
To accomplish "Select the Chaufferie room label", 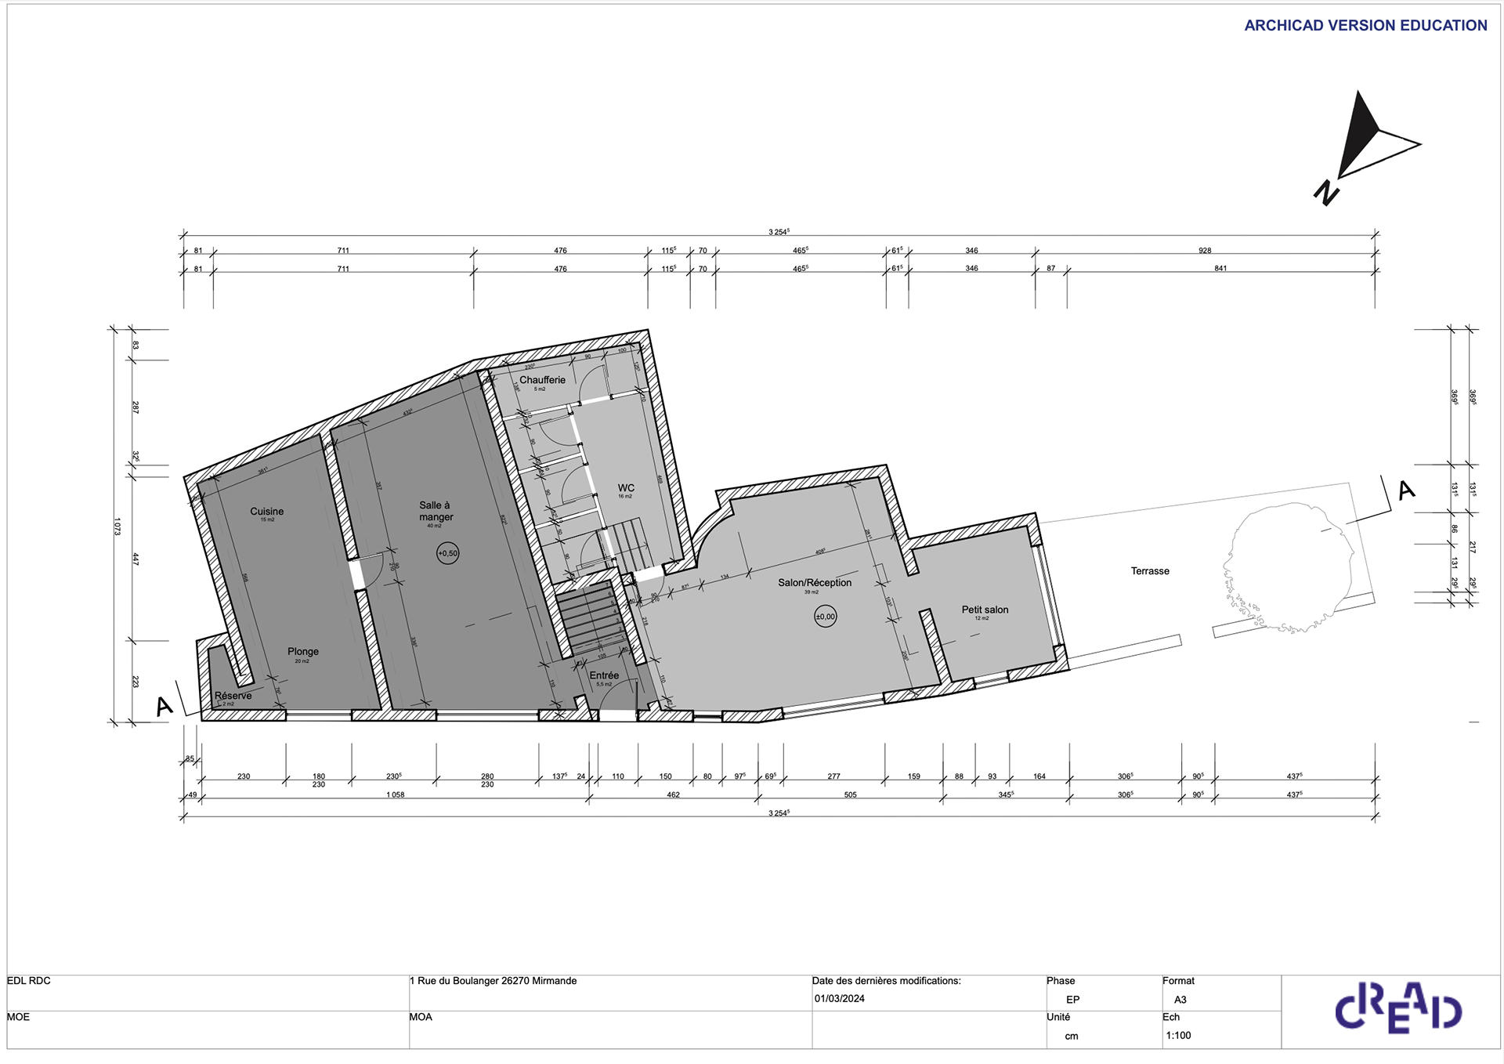I will [x=542, y=380].
